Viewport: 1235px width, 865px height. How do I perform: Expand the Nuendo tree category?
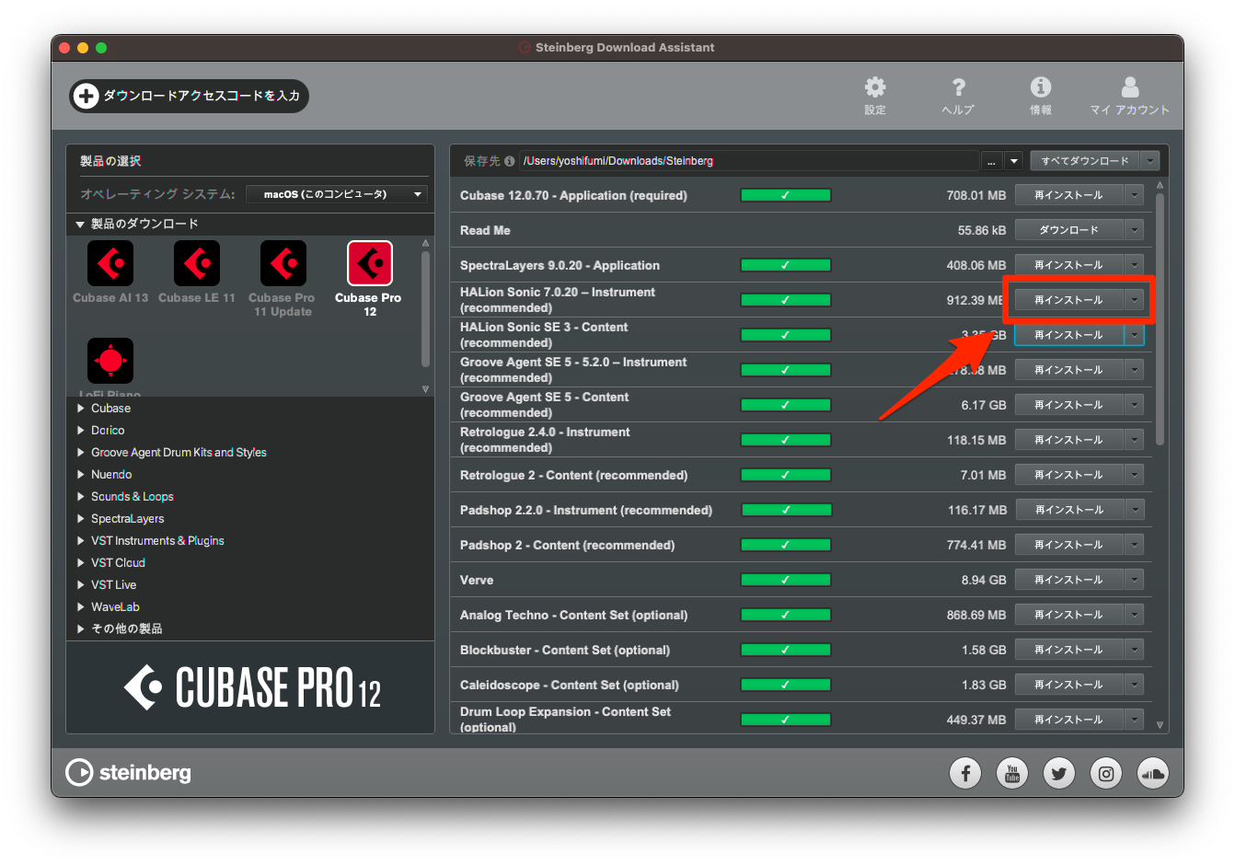81,475
